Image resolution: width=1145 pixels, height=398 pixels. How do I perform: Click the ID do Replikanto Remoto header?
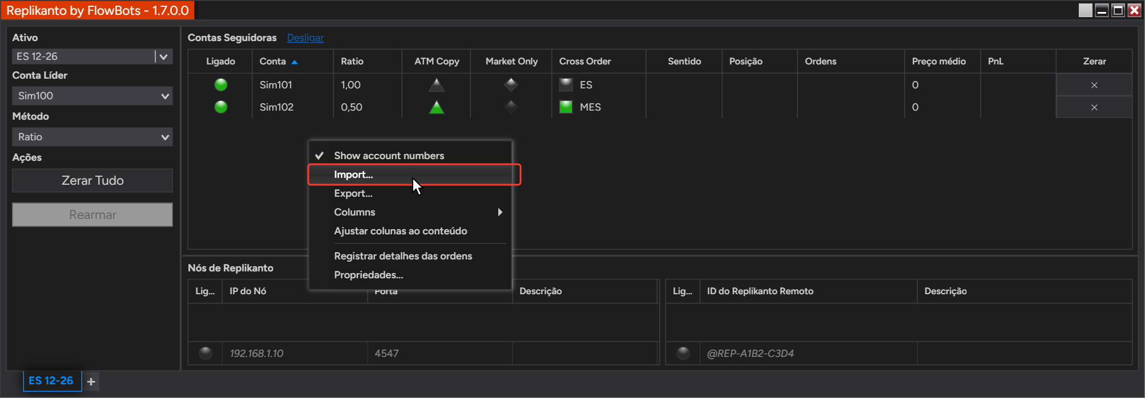(808, 291)
